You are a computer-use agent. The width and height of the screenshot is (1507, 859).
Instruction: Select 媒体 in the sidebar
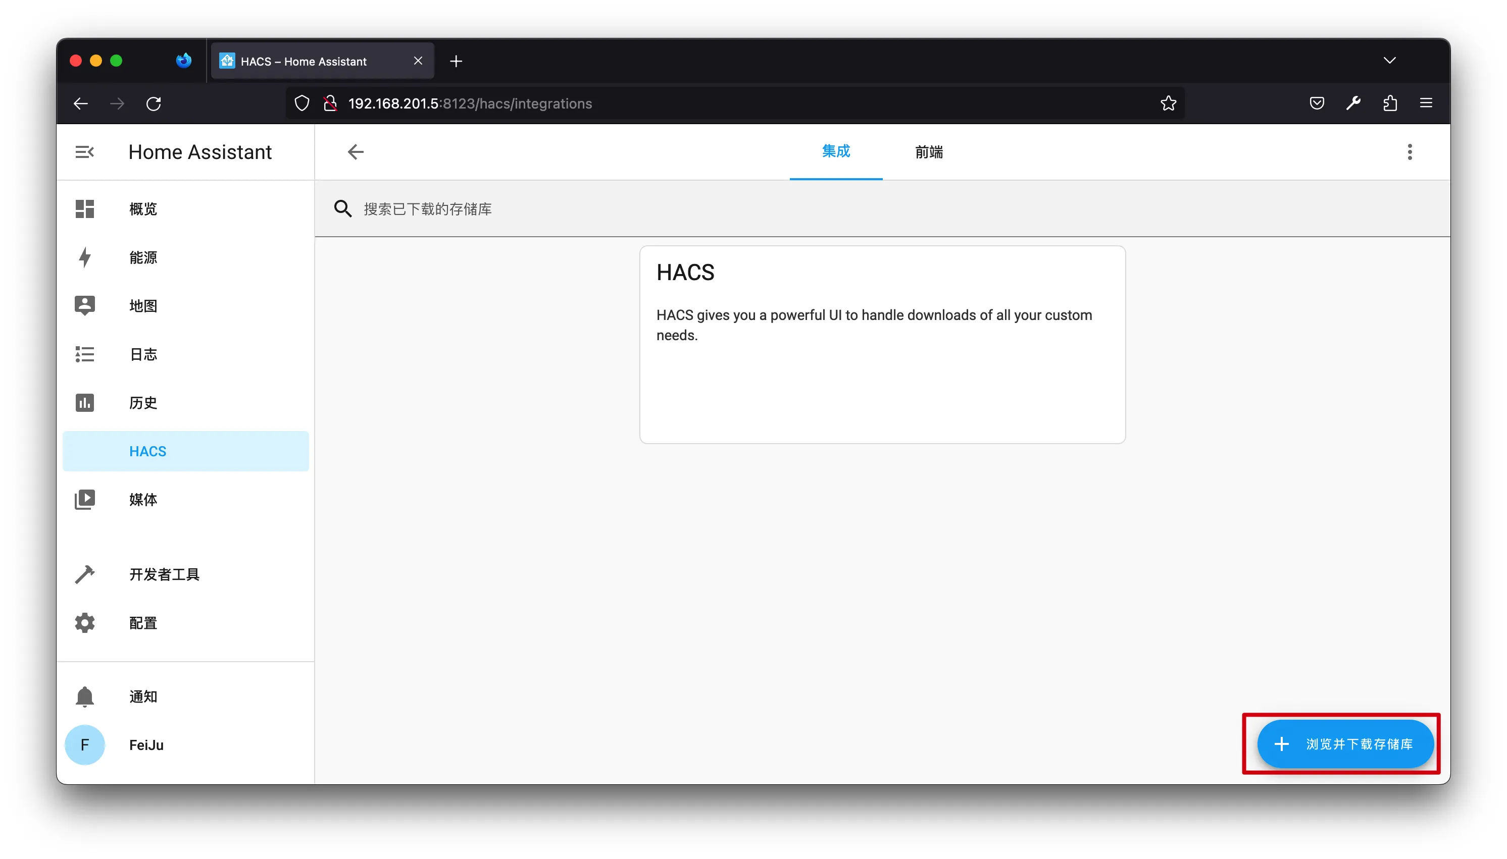[x=185, y=499]
